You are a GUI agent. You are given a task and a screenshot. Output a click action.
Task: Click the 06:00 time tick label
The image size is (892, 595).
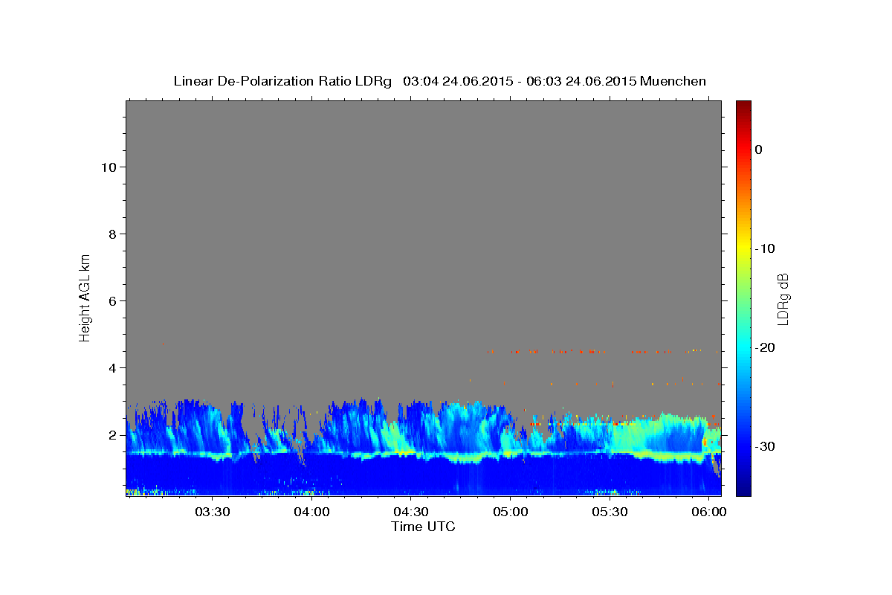click(x=709, y=512)
